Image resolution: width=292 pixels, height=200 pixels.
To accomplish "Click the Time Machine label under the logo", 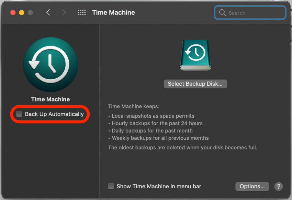I will [50, 99].
